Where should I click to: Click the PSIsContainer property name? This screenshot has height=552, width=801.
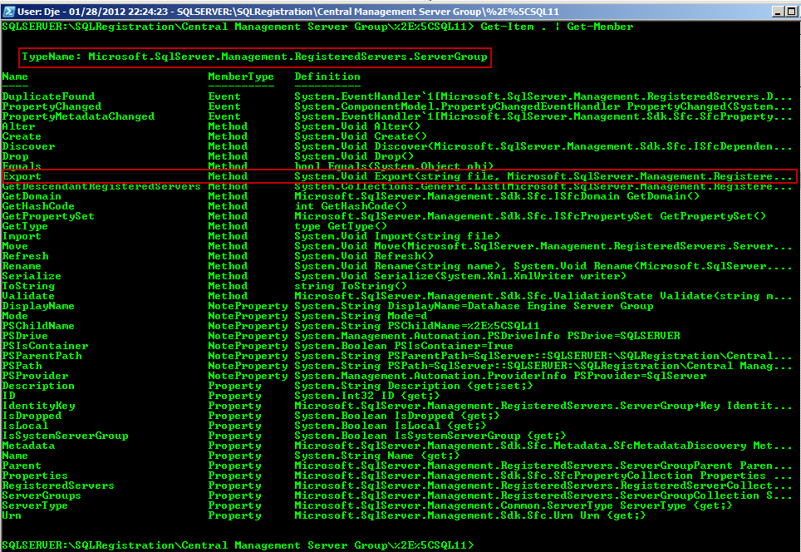(x=42, y=346)
